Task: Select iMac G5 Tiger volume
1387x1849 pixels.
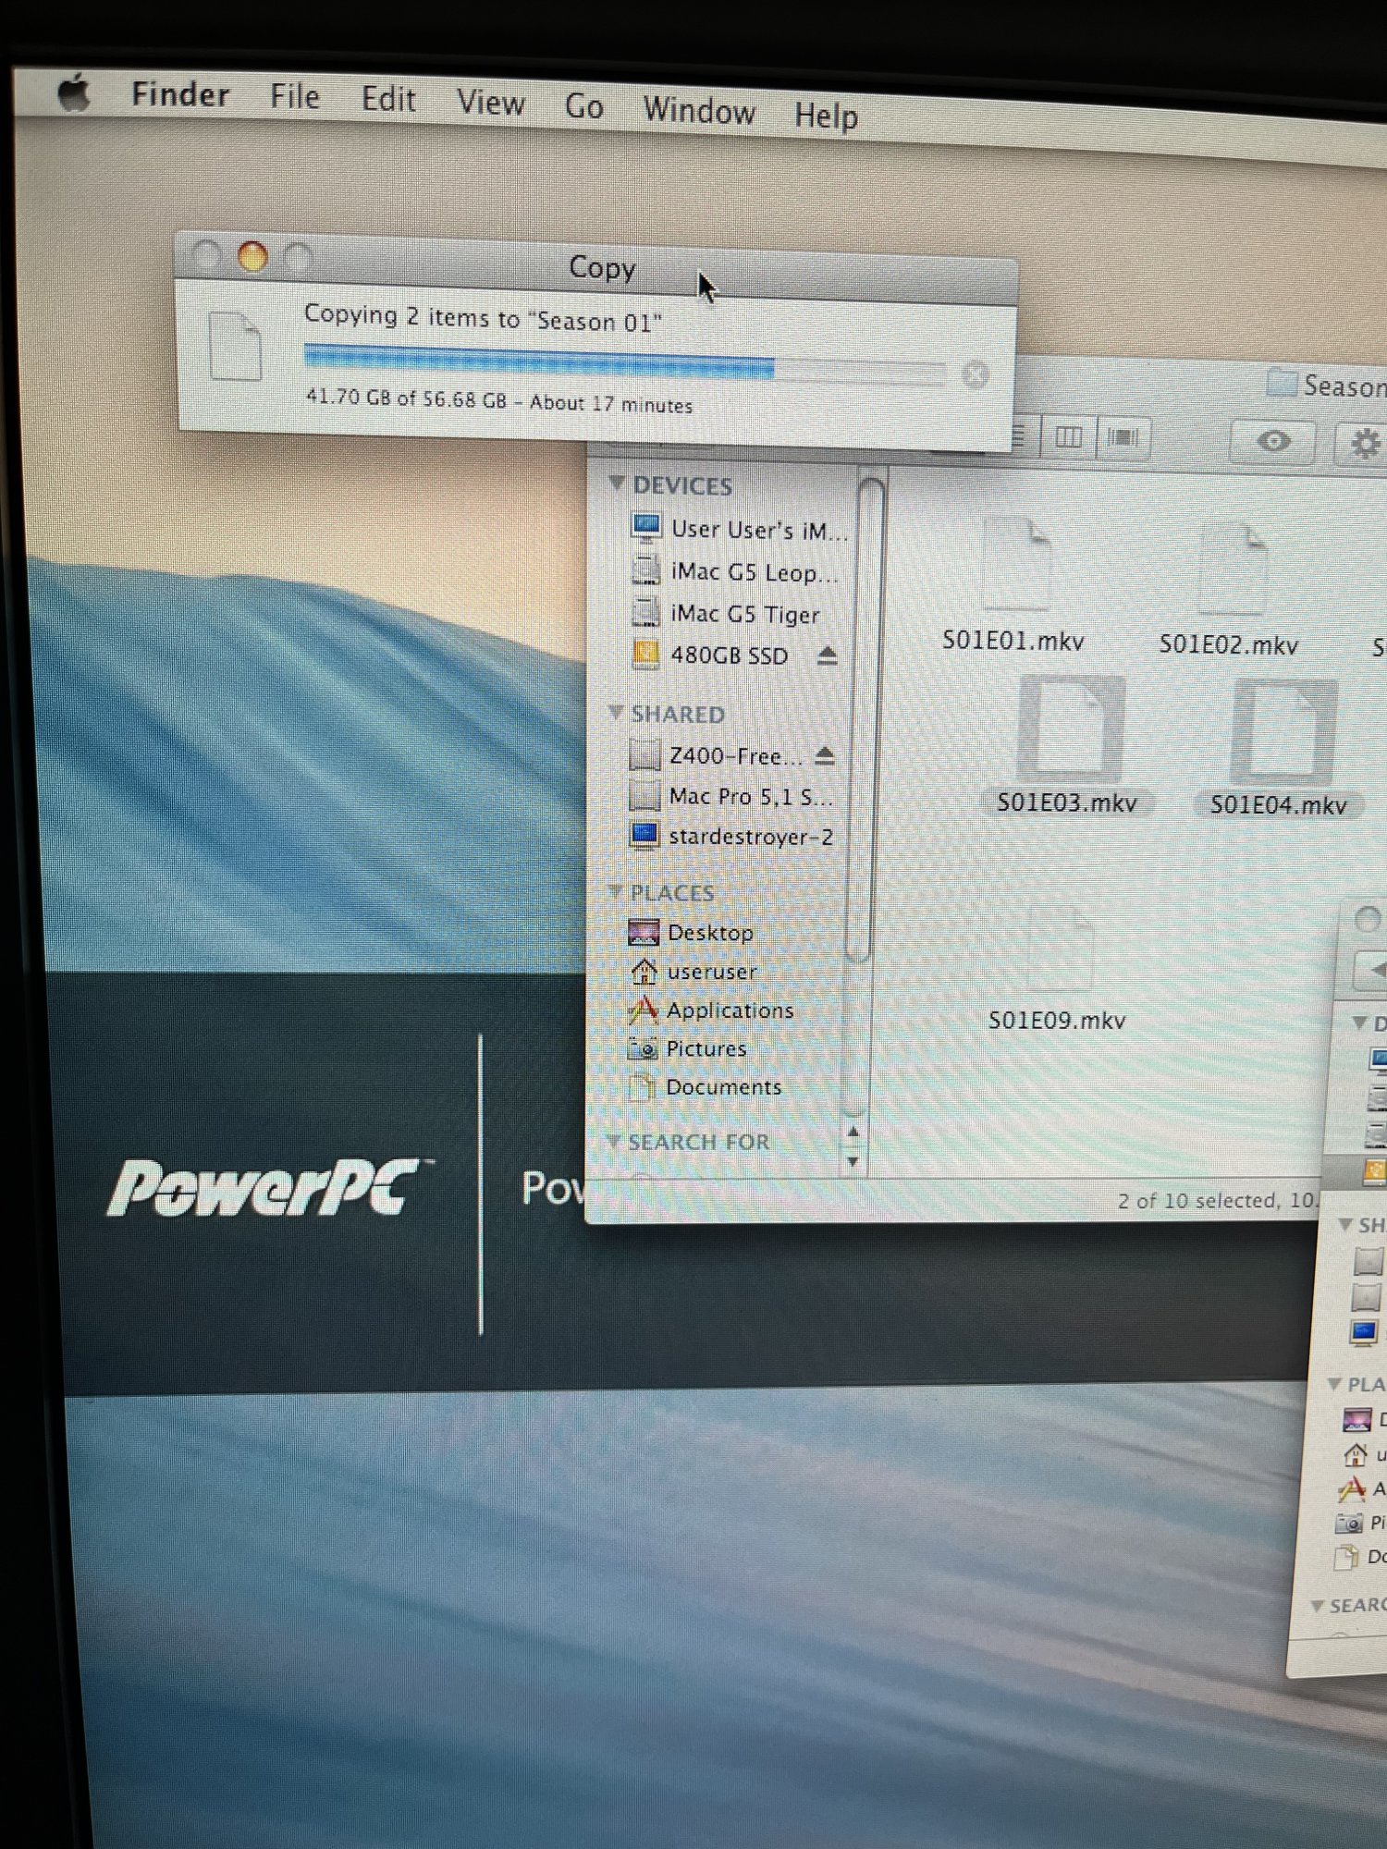Action: pyautogui.click(x=727, y=614)
